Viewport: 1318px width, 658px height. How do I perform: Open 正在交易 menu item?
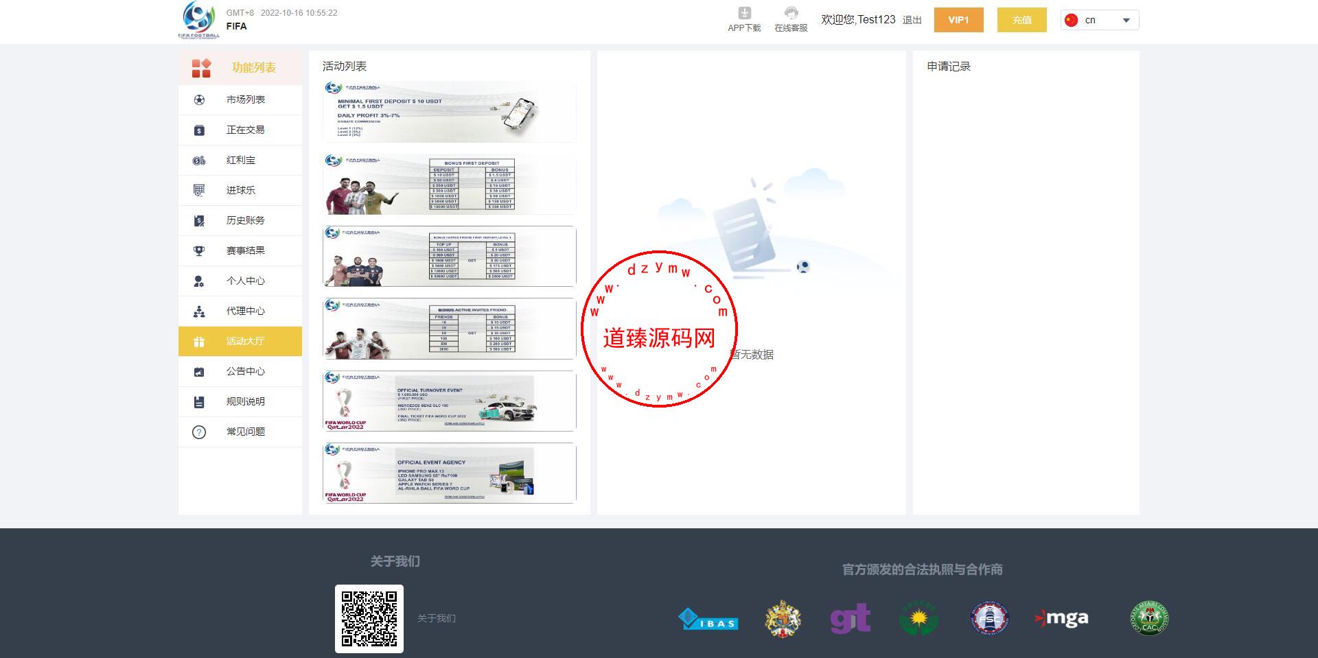[240, 130]
